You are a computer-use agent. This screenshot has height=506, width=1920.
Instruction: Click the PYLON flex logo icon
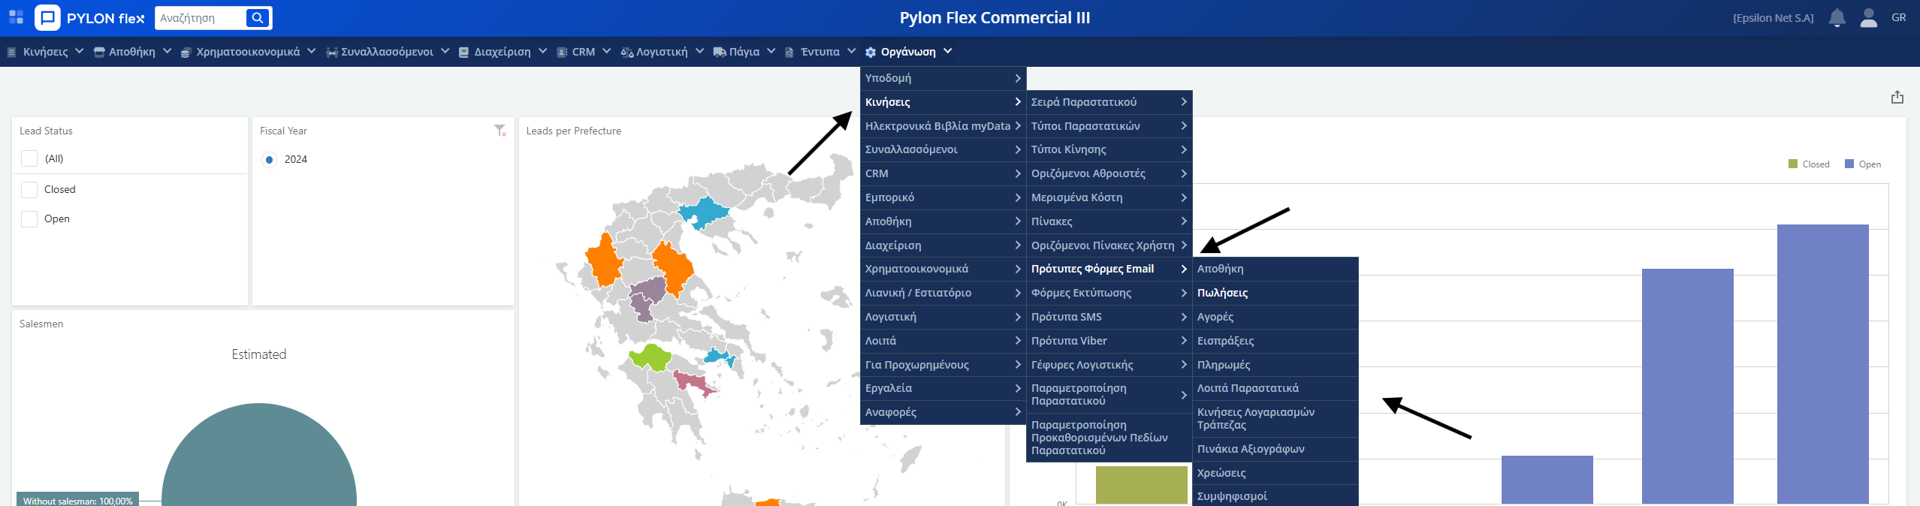click(47, 17)
